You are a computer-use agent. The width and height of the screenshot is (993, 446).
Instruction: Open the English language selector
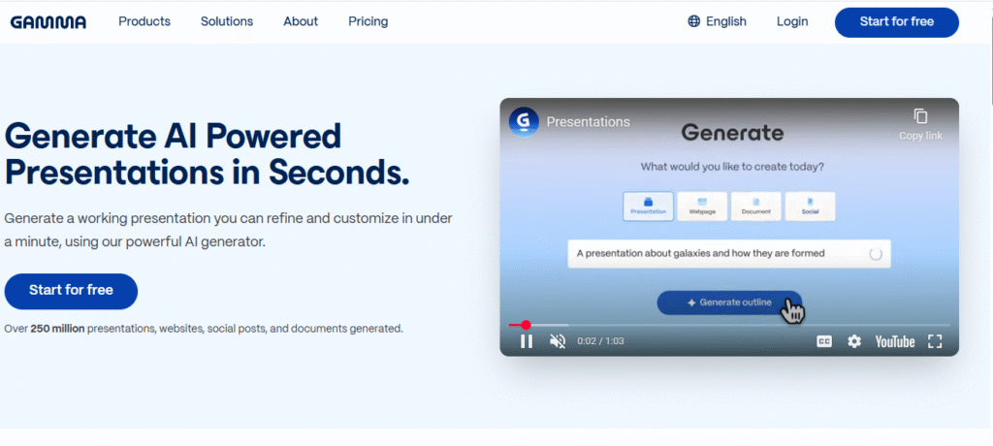tap(717, 21)
